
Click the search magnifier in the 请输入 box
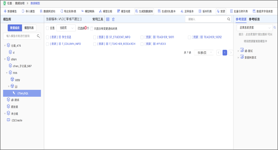coord(229,19)
